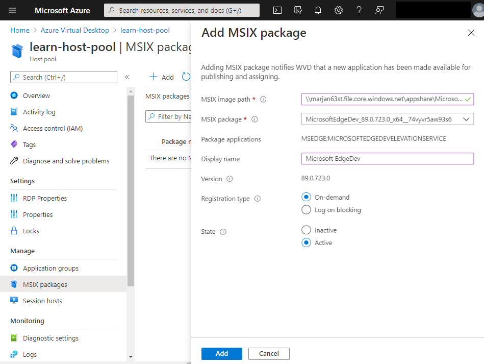Click the Application groups icon
The image size is (484, 364).
(x=14, y=268)
